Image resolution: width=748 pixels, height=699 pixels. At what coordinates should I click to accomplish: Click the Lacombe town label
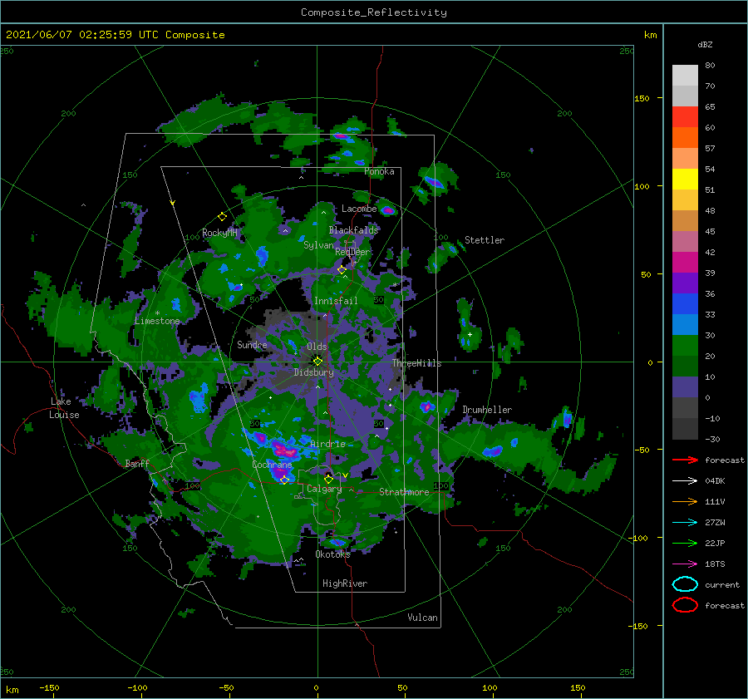point(359,209)
